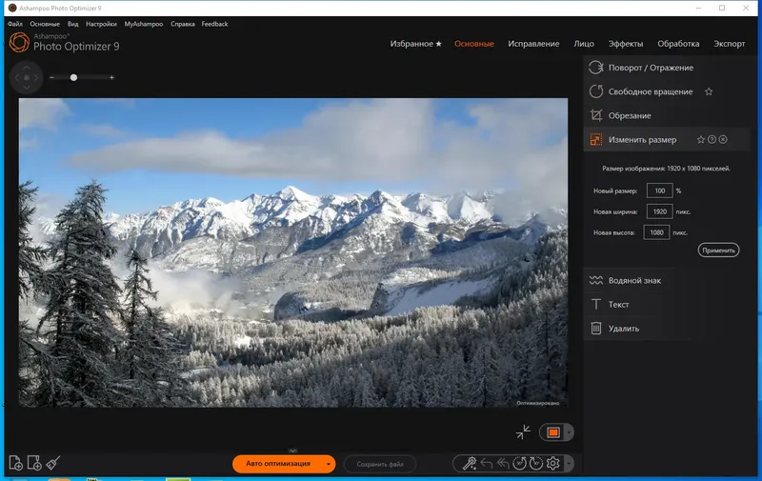This screenshot has height=481, width=762.
Task: Switch to the Лицо tab
Action: [584, 44]
